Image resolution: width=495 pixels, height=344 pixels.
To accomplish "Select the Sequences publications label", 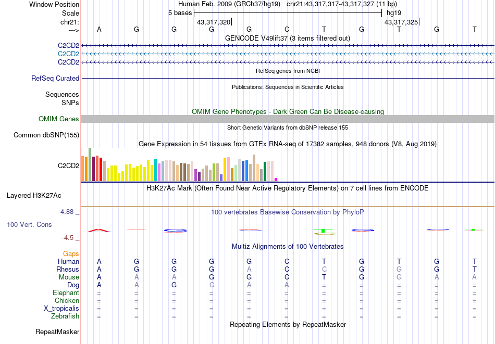I will pyautogui.click(x=62, y=95).
